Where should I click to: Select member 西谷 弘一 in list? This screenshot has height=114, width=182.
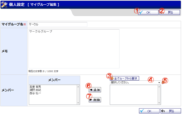coord(35,93)
